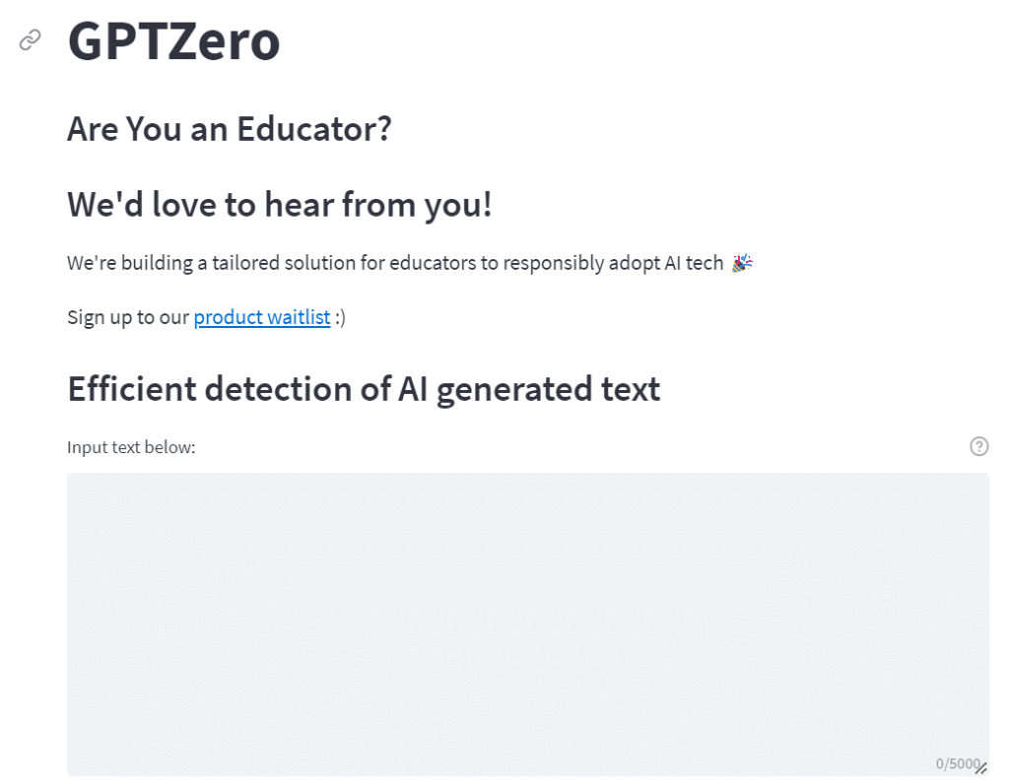Click the "Input text below:" label
Viewport: 1009px width, 784px height.
(132, 448)
